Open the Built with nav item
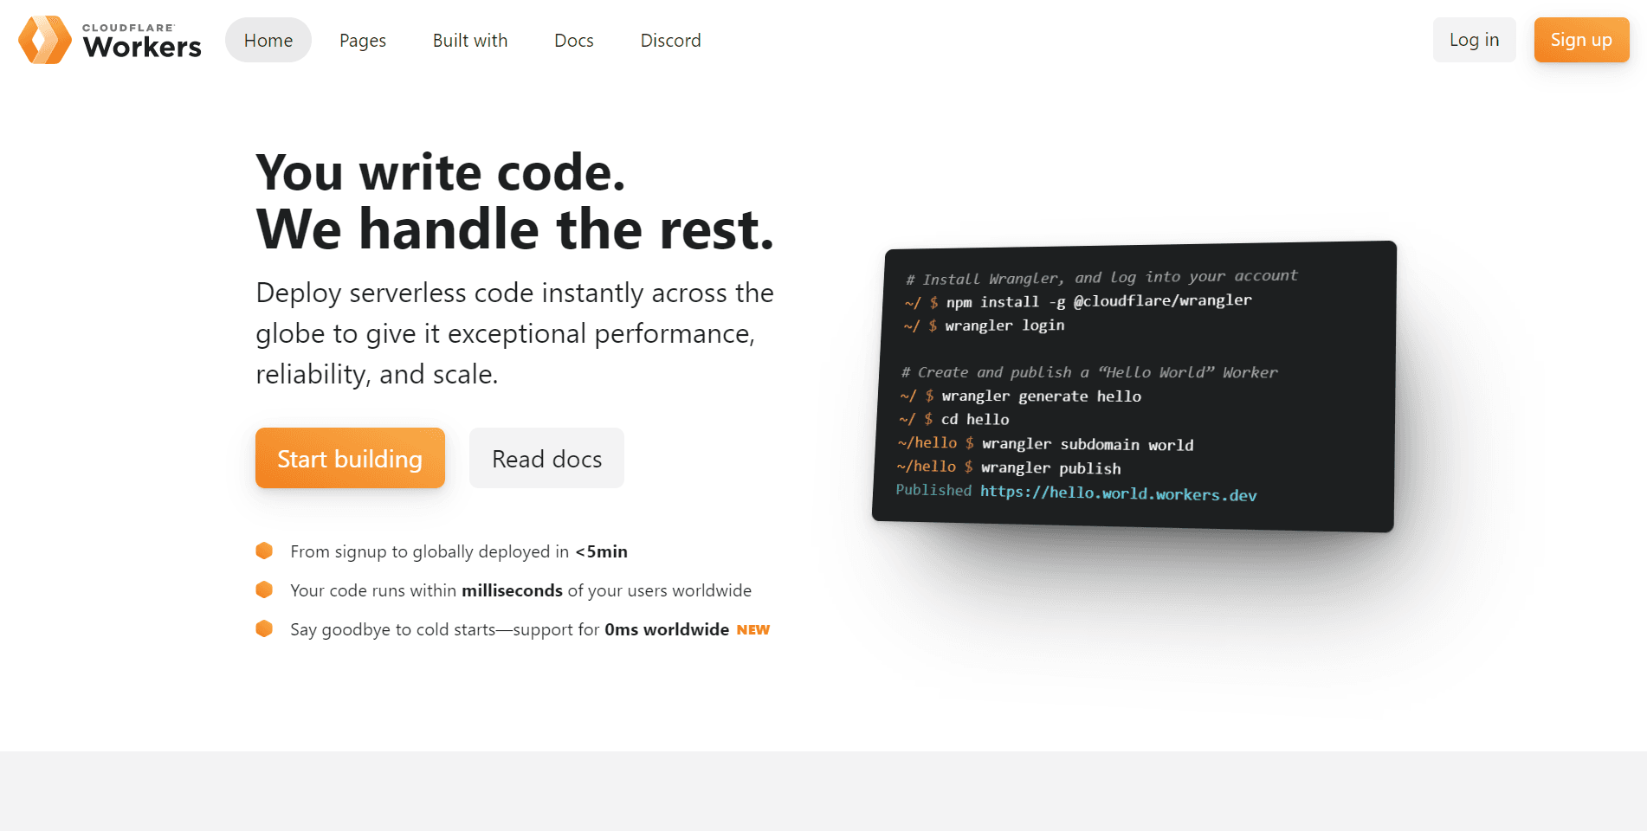The image size is (1647, 831). coord(469,41)
